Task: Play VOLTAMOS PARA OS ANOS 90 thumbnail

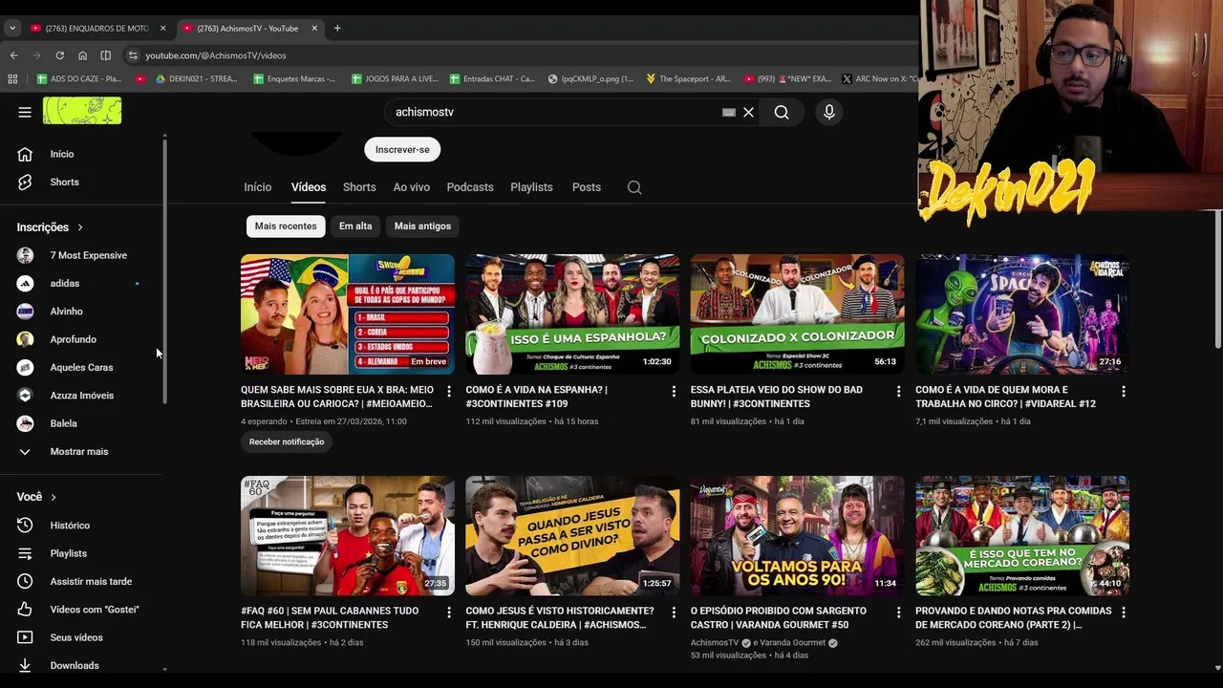Action: pyautogui.click(x=798, y=535)
